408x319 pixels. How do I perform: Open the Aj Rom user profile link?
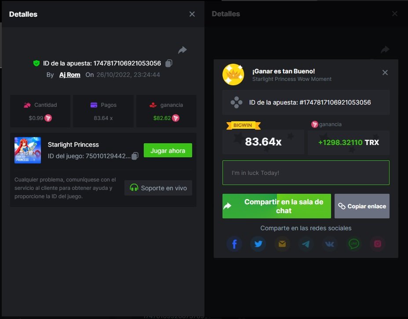coord(70,75)
